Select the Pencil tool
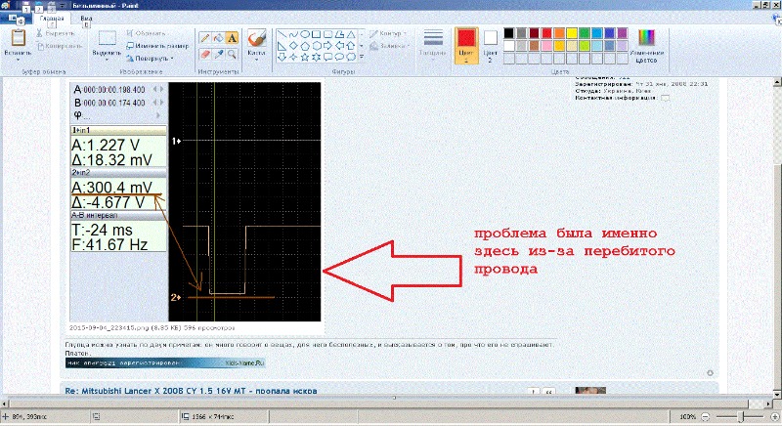 point(205,37)
